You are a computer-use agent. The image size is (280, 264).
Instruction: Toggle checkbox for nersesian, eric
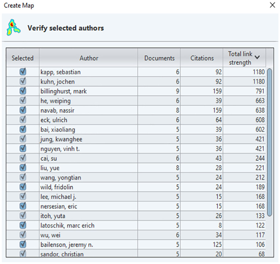click(23, 206)
